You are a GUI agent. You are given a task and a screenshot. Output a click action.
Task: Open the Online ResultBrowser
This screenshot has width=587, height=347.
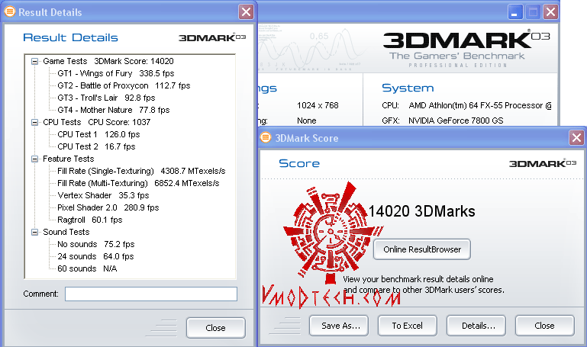coord(422,249)
